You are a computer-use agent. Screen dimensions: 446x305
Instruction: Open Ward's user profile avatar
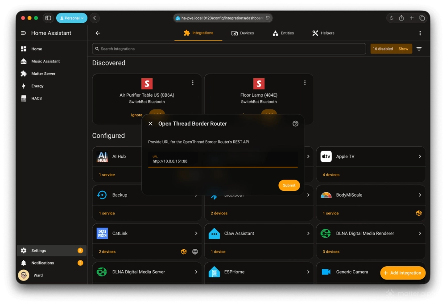point(24,275)
